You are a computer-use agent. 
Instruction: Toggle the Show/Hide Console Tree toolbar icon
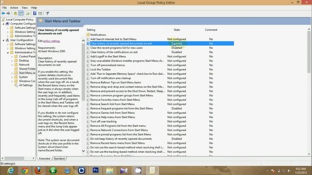point(21,13)
